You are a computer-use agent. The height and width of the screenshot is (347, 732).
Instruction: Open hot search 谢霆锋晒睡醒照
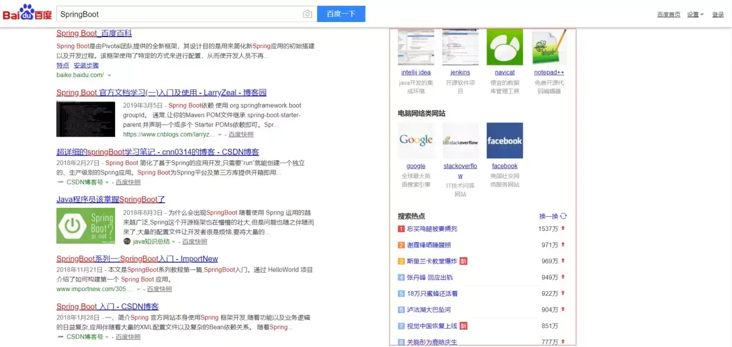429,245
